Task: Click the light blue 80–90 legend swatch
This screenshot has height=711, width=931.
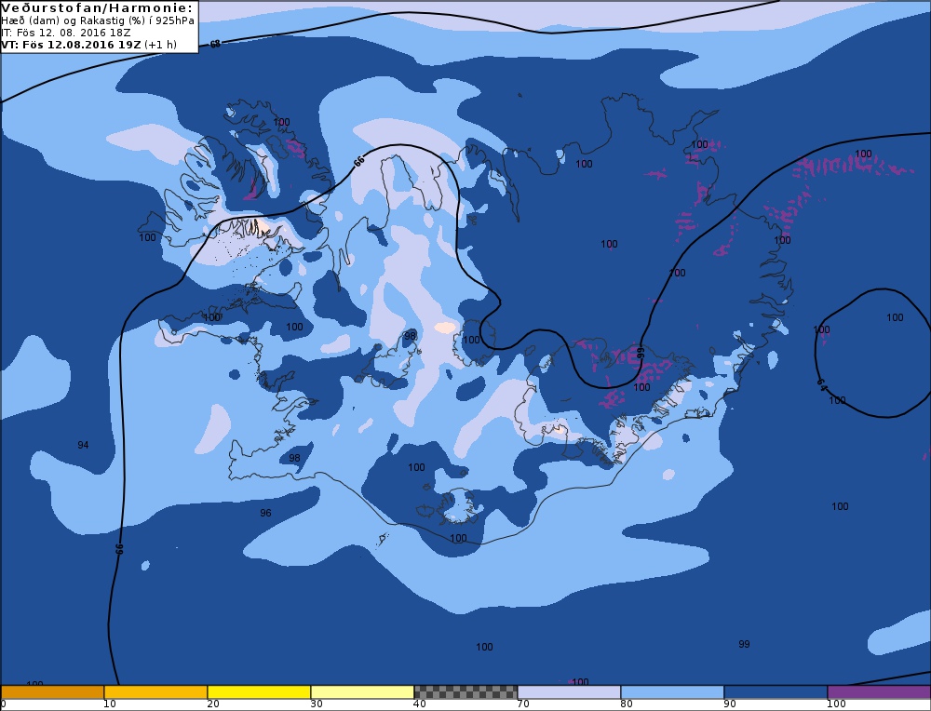Action: 672,692
